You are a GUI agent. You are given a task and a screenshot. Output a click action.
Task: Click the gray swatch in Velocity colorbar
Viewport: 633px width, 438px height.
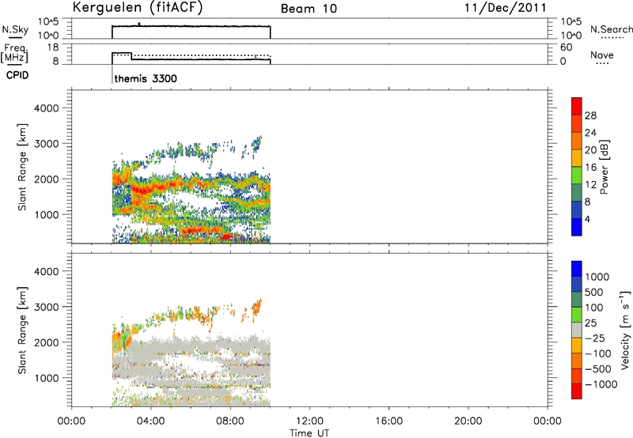[x=577, y=330]
